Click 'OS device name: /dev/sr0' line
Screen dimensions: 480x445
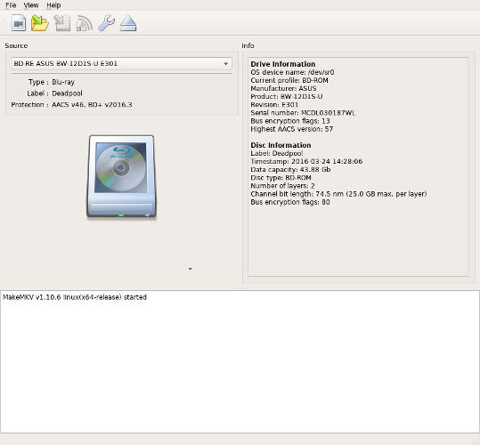292,72
